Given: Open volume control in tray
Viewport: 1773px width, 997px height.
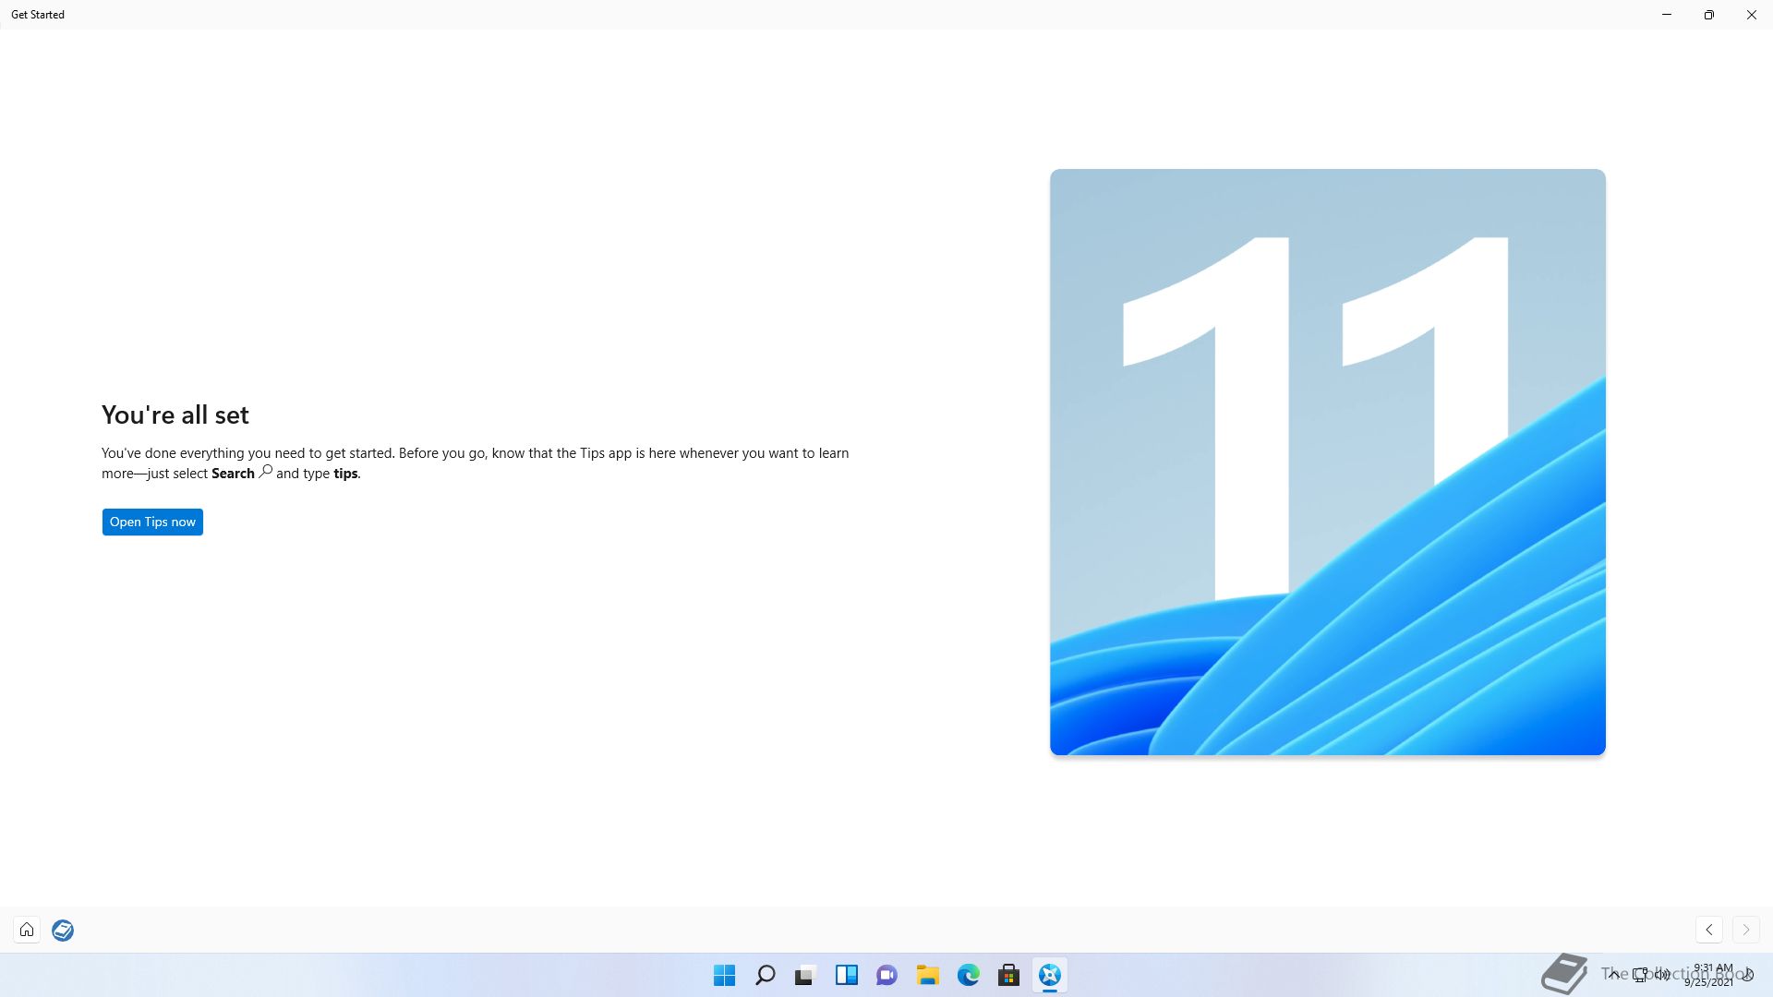Looking at the screenshot, I should [1662, 974].
